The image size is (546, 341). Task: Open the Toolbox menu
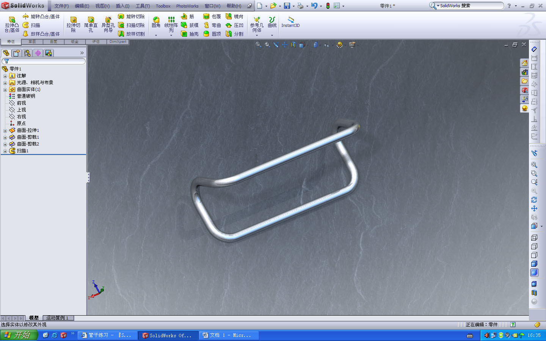[x=163, y=6]
